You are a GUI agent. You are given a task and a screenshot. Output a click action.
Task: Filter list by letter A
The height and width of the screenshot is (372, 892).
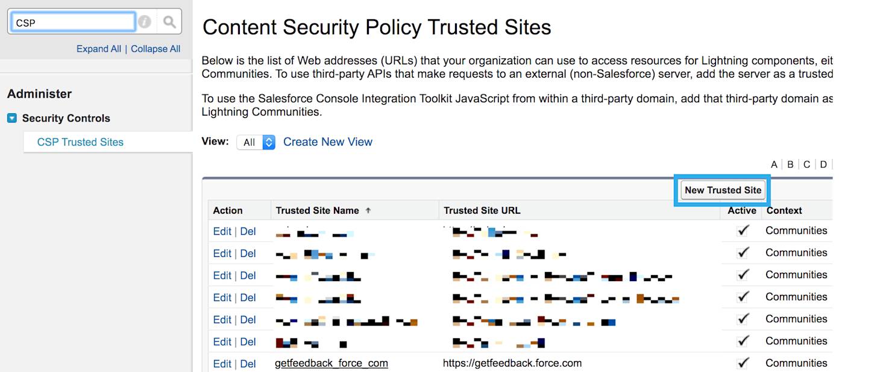point(774,164)
